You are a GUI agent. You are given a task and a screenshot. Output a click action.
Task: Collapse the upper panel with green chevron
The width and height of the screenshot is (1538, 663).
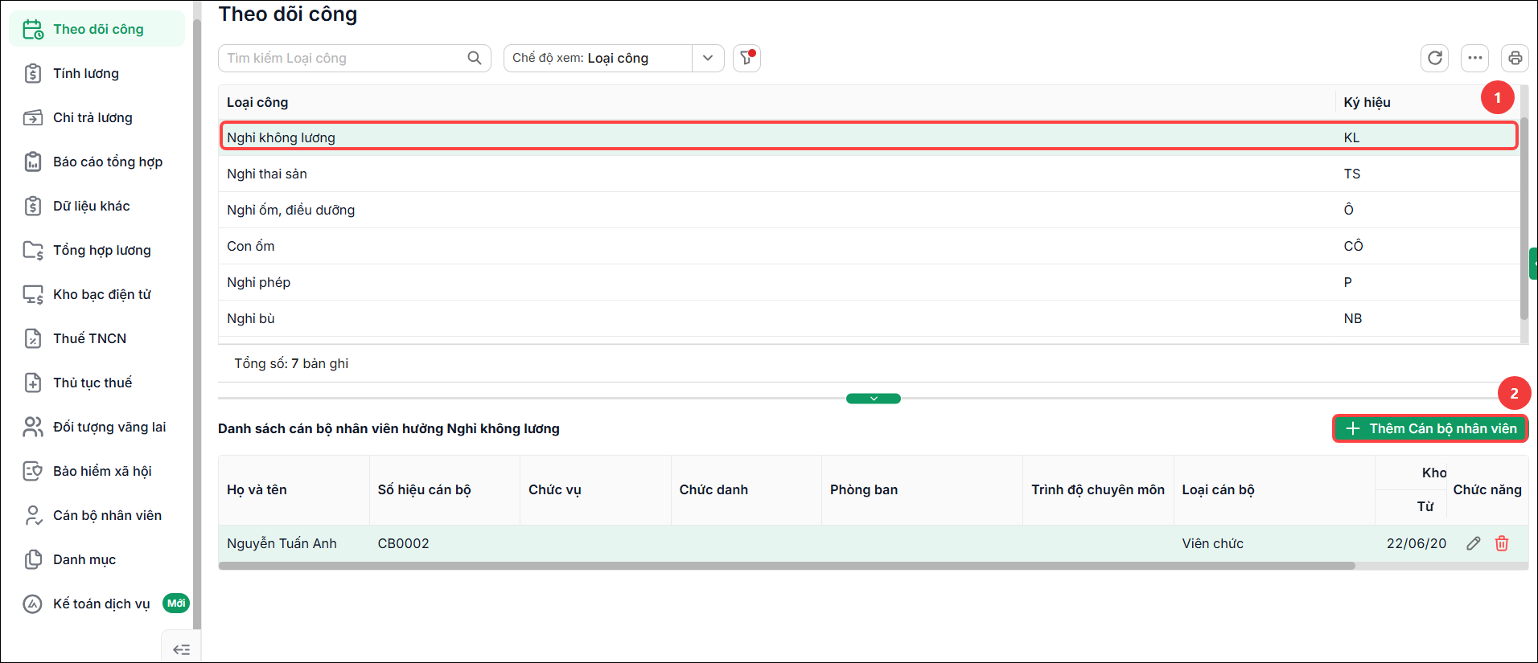(874, 399)
